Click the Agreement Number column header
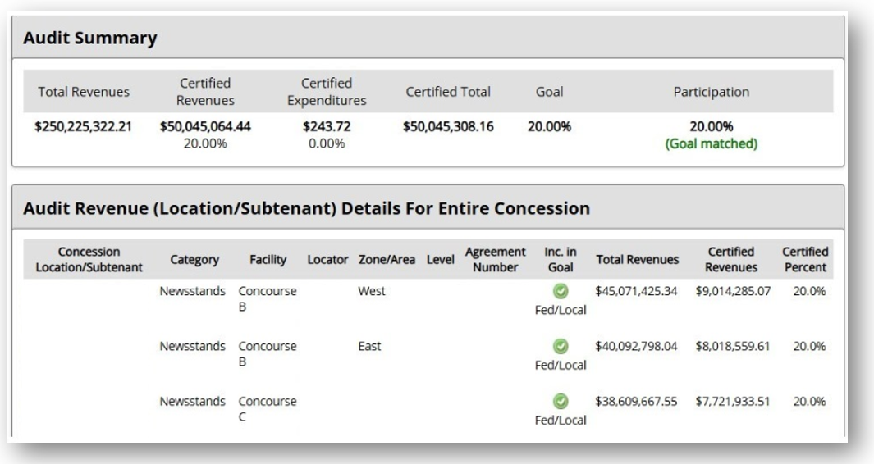The width and height of the screenshot is (874, 464). click(x=495, y=260)
